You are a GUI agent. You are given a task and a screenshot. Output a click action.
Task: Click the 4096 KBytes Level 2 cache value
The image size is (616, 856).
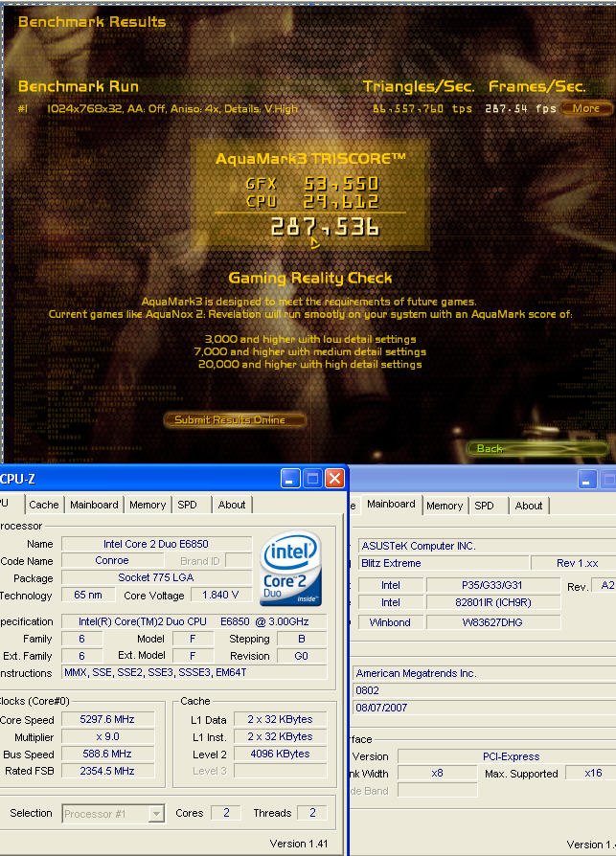tap(280, 754)
